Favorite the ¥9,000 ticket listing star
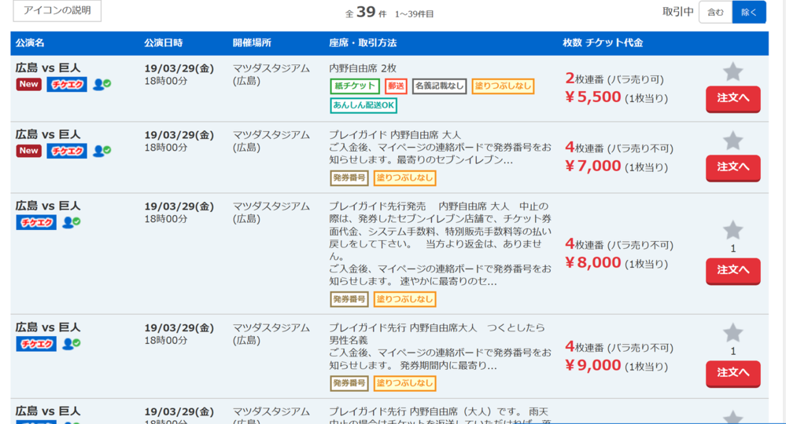The height and width of the screenshot is (424, 786). (732, 333)
